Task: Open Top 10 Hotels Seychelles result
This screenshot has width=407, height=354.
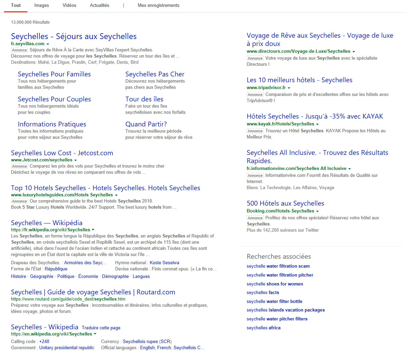Action: (106, 188)
